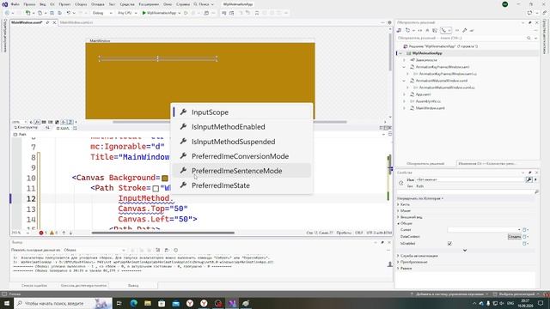Click Solution Explorer collapse all icon
The height and width of the screenshot is (309, 550).
(x=427, y=31)
